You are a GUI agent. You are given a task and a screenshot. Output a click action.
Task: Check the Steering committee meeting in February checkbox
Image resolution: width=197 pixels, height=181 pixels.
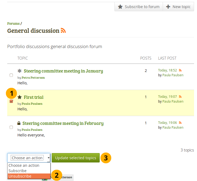tap(11, 127)
